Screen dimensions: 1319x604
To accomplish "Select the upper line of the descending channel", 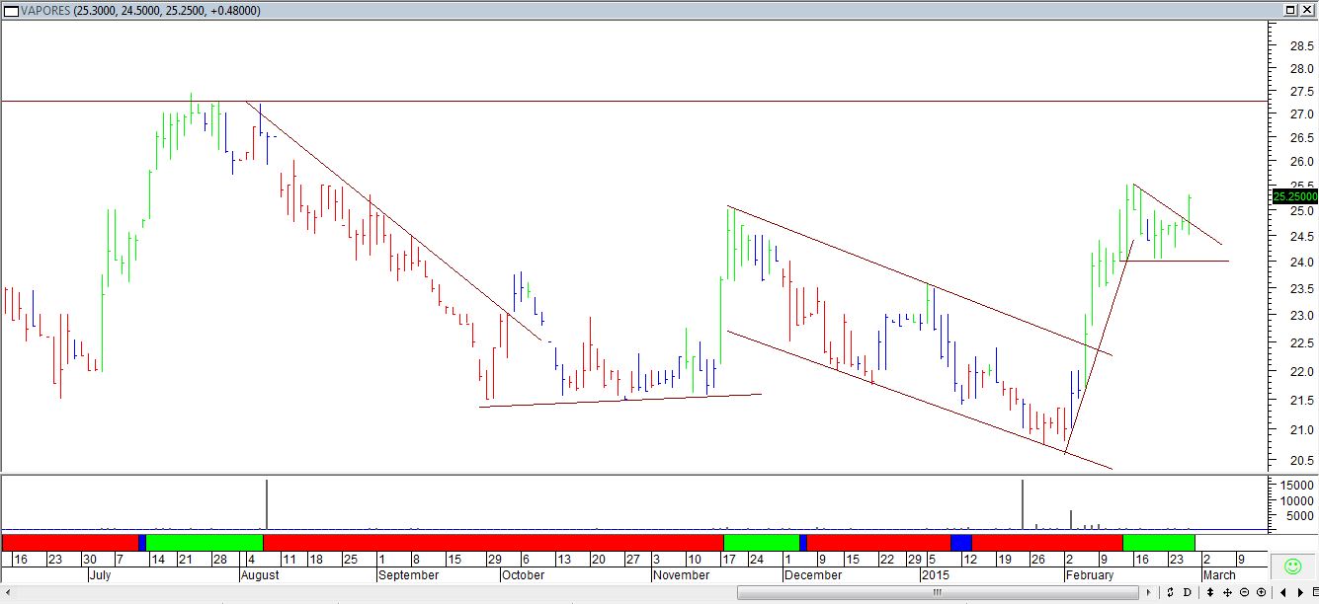I will (x=919, y=280).
